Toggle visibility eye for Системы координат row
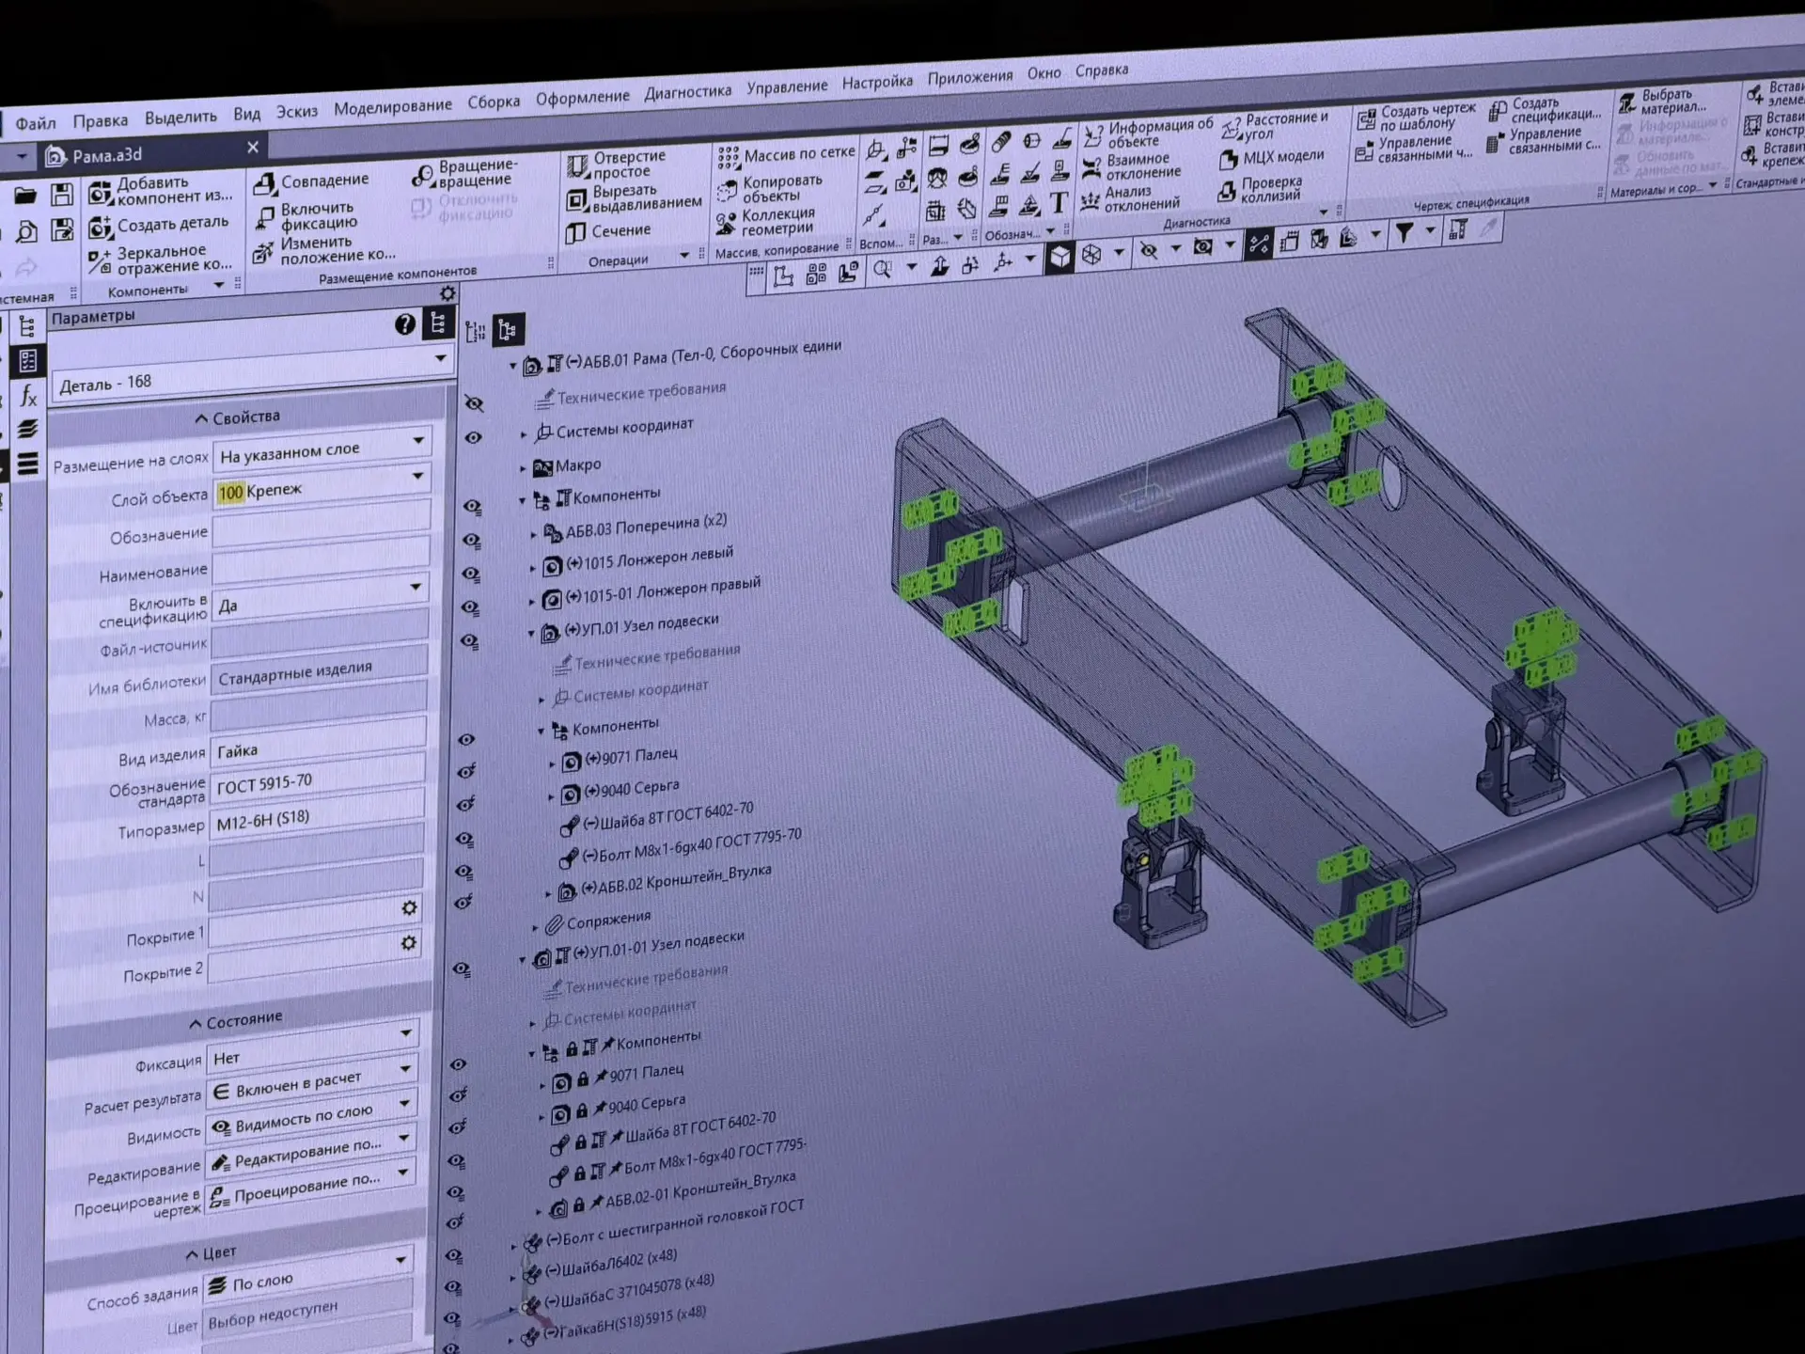This screenshot has height=1354, width=1805. click(473, 438)
